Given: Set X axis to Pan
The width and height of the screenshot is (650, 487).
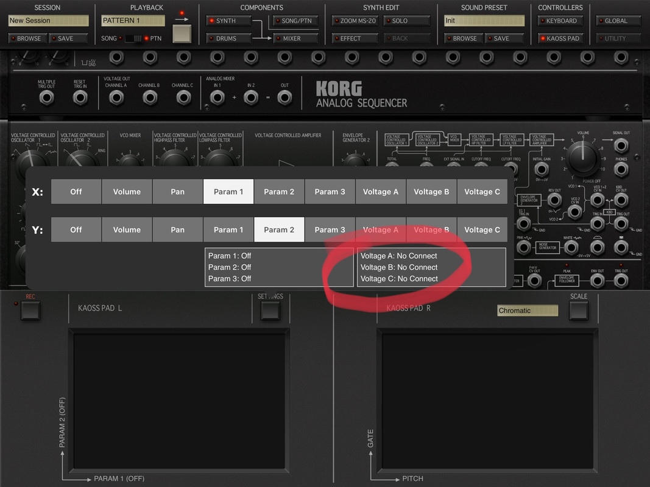Looking at the screenshot, I should [177, 191].
